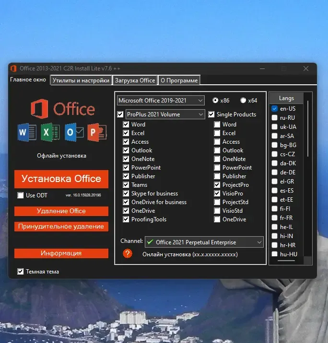328x343 pixels.
Task: Toggle the Single Products checkbox
Action: 211,114
